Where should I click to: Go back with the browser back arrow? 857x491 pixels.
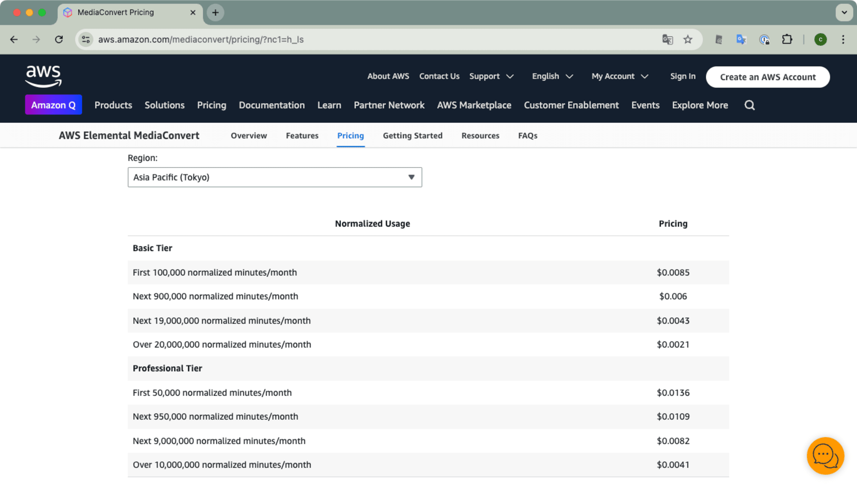(14, 39)
